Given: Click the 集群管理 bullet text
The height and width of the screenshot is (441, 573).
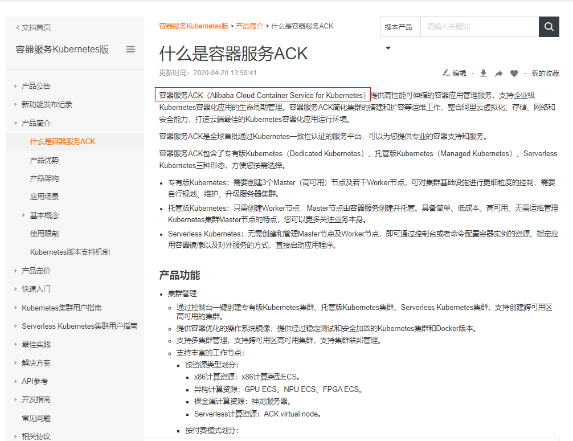Looking at the screenshot, I should click(182, 293).
